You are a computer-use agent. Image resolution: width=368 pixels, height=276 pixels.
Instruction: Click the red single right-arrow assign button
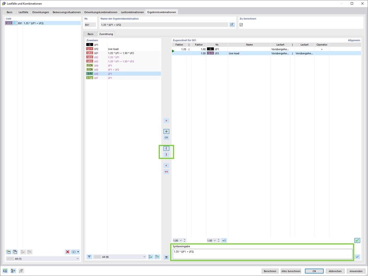coord(166,121)
